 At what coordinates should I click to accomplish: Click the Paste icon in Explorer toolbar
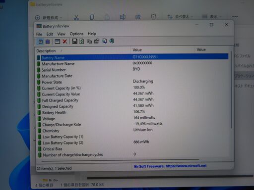[107, 17]
